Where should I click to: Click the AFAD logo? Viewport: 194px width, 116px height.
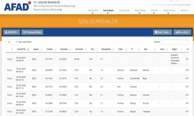17,6
